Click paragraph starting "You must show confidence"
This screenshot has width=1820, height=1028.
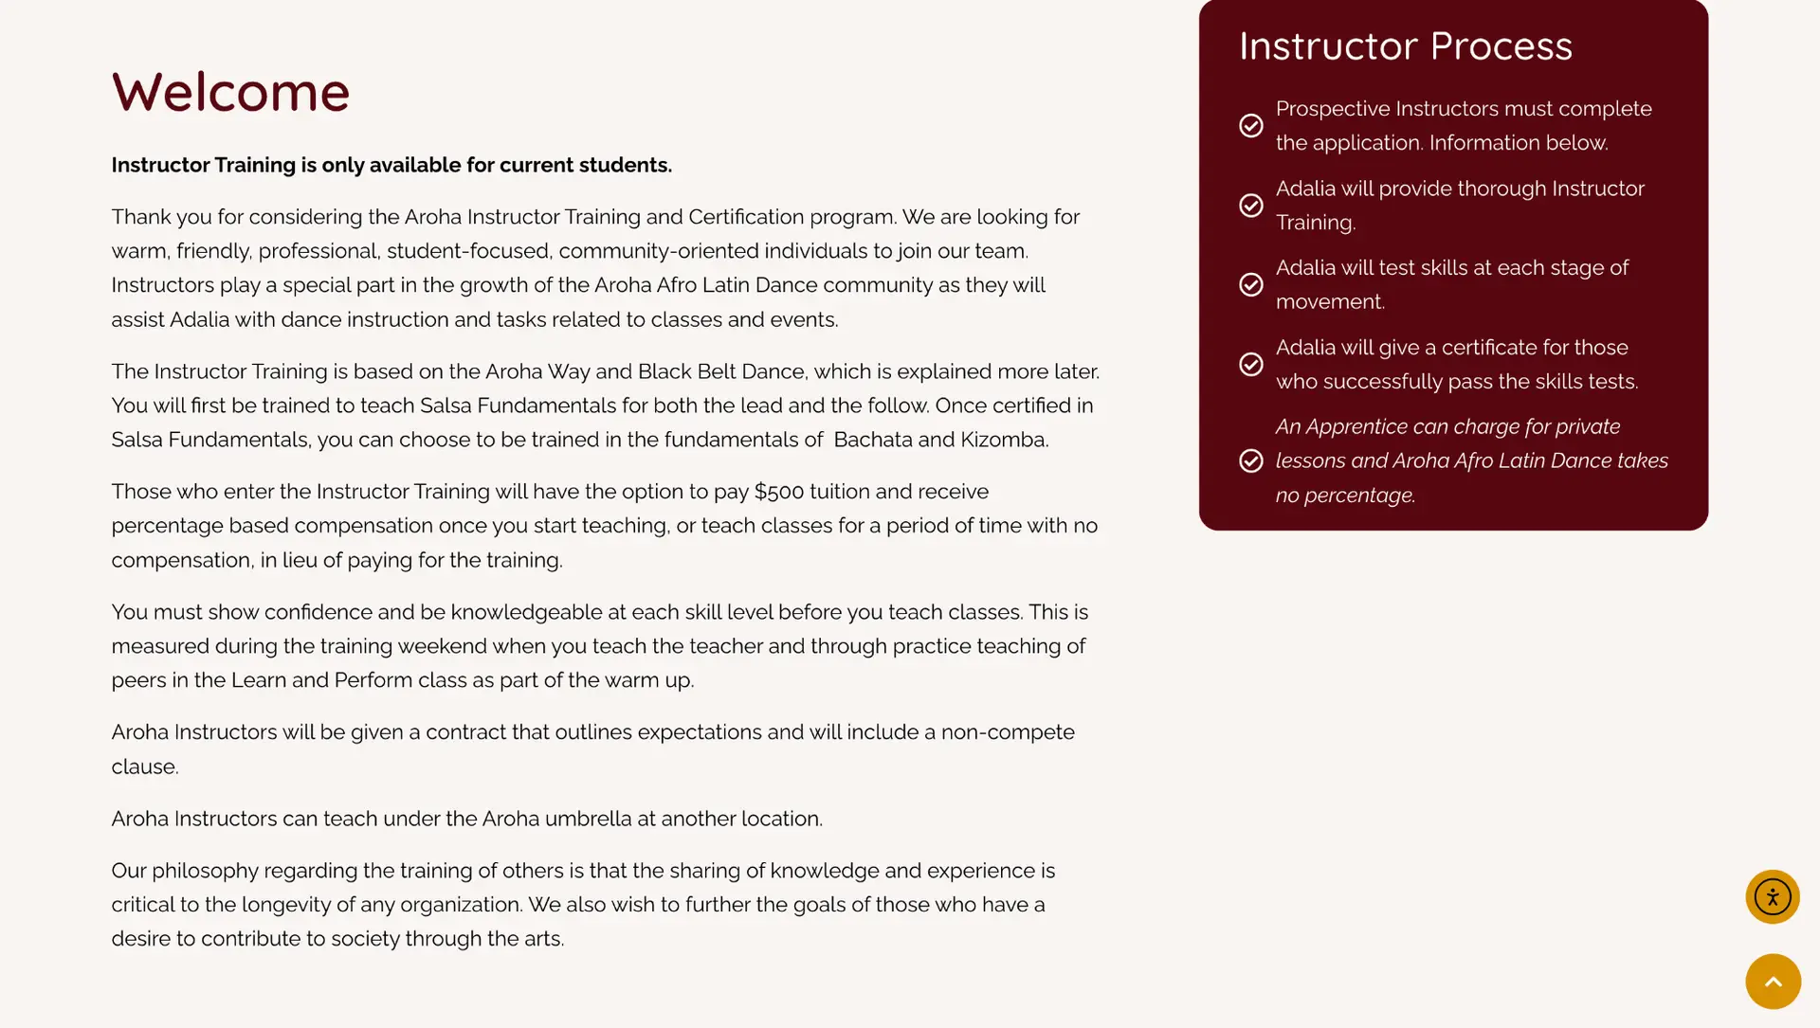(599, 646)
